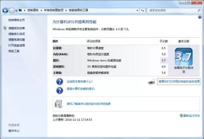Open recent pages dropdown beside nav arrows
This screenshot has height=139, width=204.
[16, 11]
